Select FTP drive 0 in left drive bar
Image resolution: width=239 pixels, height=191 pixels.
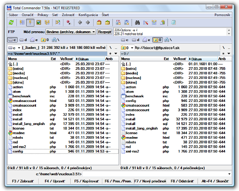coord(45,40)
